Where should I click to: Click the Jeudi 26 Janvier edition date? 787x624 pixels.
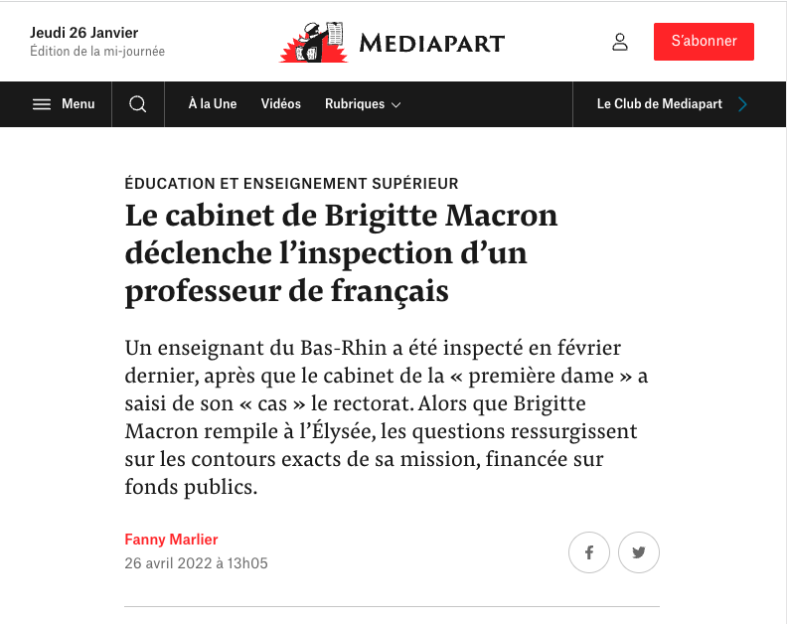pyautogui.click(x=83, y=33)
